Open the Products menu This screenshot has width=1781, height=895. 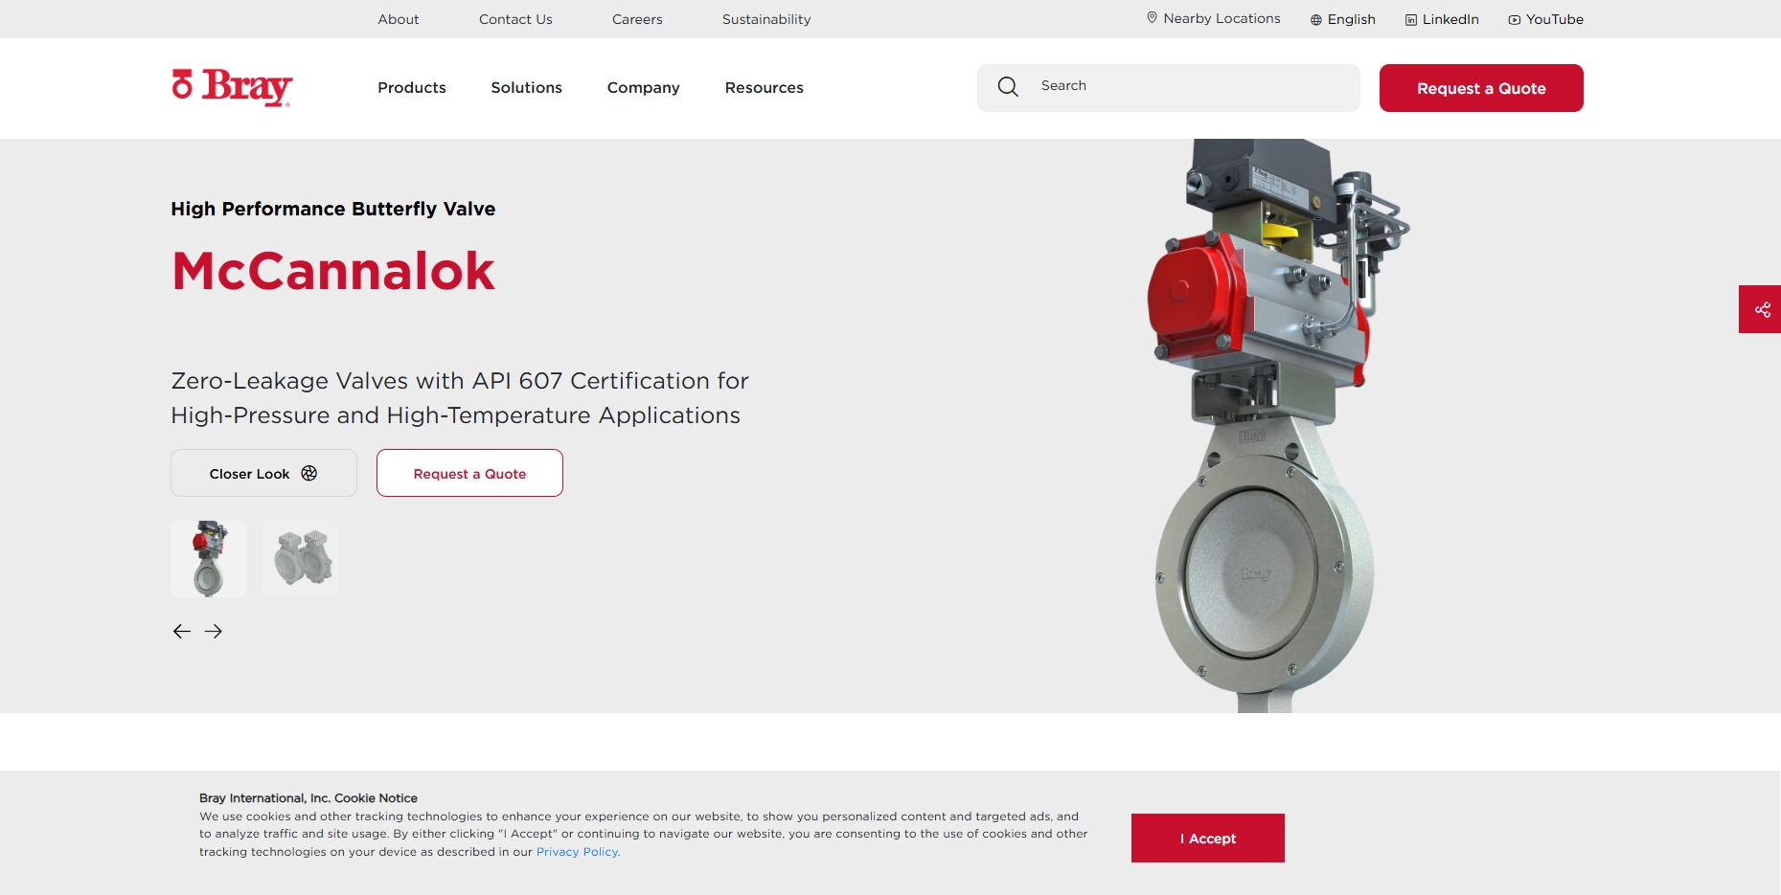click(412, 88)
